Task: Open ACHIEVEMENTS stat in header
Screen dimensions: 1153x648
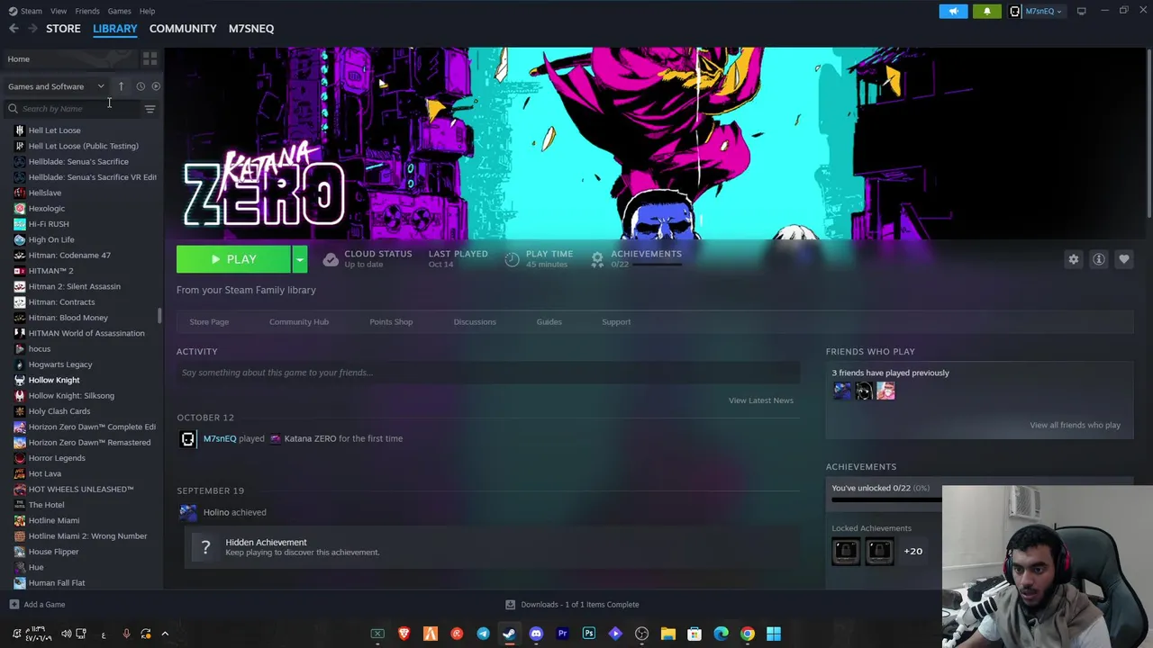Action: 636,258
